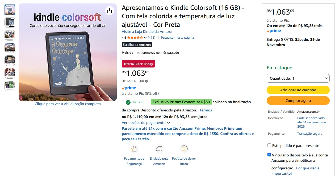Open 'Pesquisar nesta página'

click(x=177, y=37)
